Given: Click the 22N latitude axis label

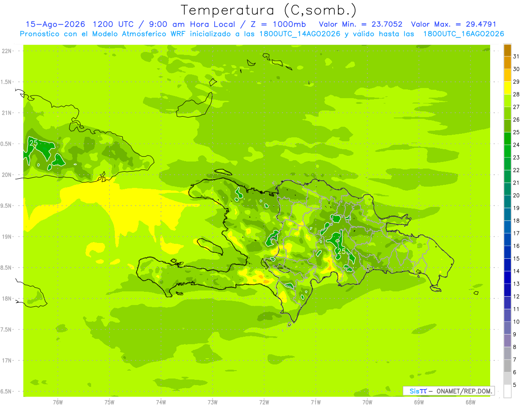Looking at the screenshot, I should coord(6,51).
